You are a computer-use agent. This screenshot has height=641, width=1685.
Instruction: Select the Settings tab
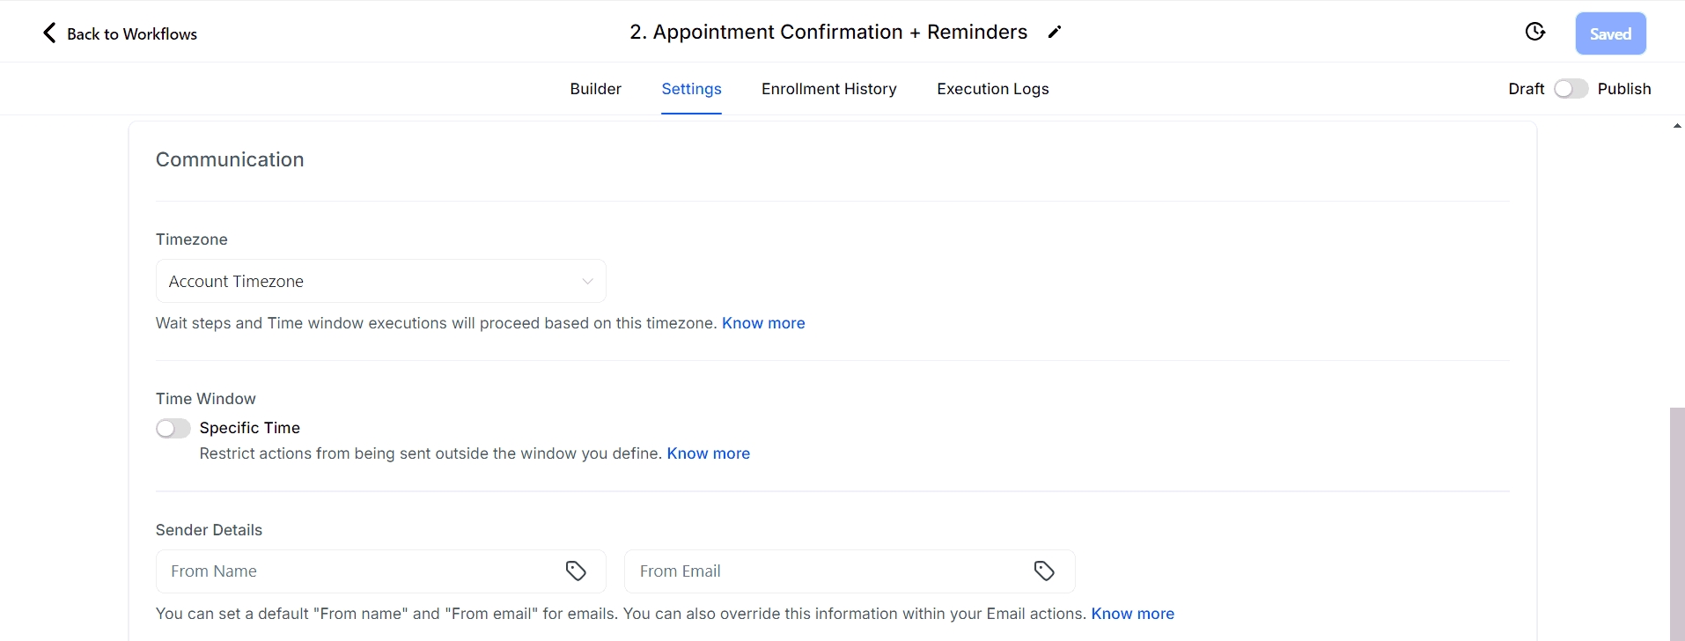(691, 89)
